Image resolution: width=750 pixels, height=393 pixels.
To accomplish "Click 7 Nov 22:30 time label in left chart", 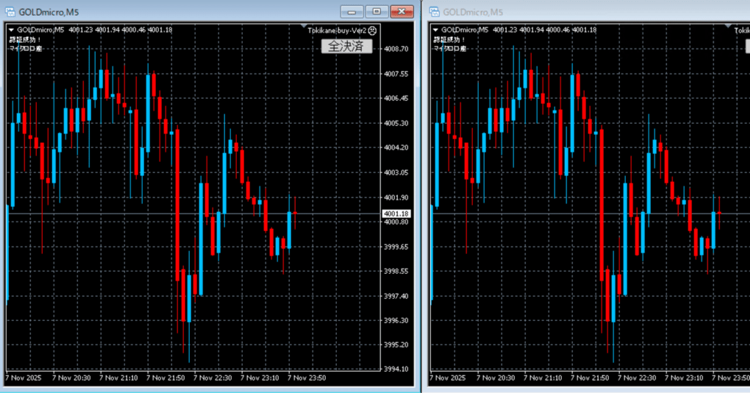I will pyautogui.click(x=213, y=378).
